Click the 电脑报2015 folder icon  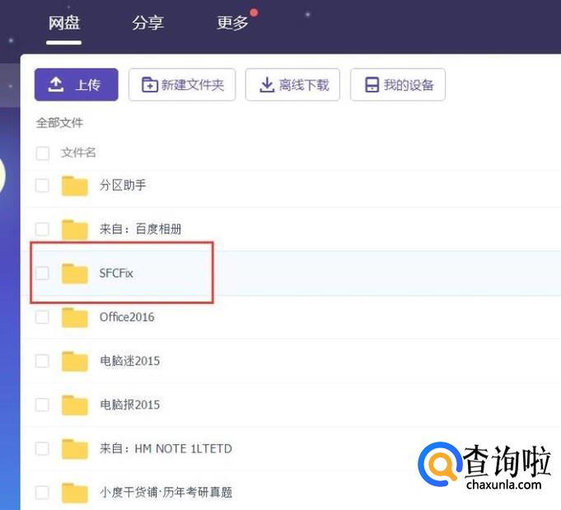[x=75, y=405]
